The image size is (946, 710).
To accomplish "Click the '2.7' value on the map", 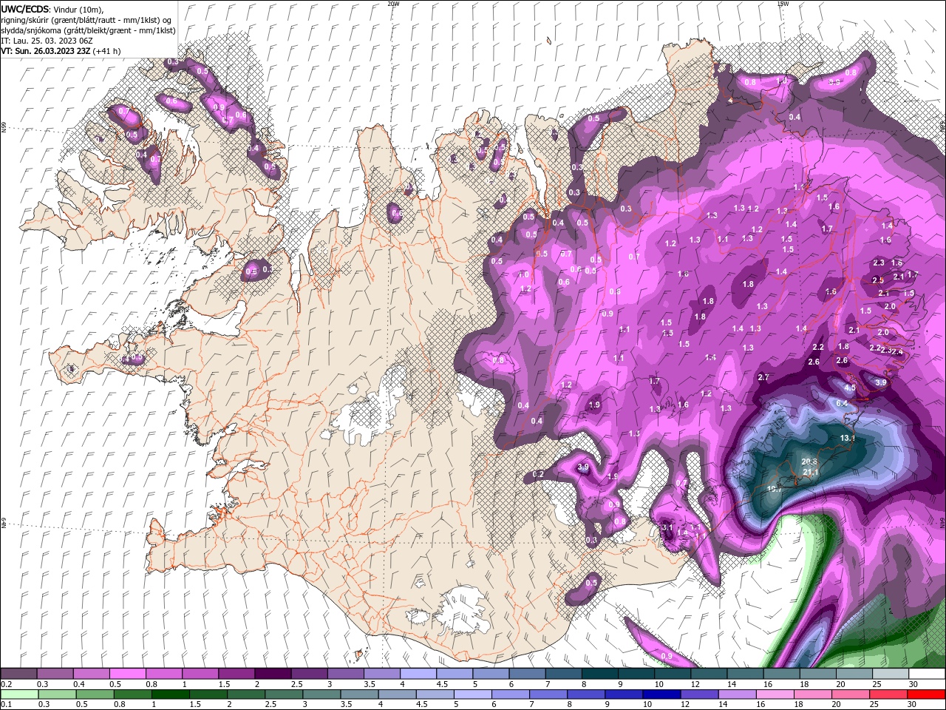I will click(x=764, y=377).
